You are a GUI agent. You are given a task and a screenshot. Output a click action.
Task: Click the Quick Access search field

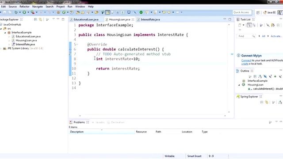(242, 12)
